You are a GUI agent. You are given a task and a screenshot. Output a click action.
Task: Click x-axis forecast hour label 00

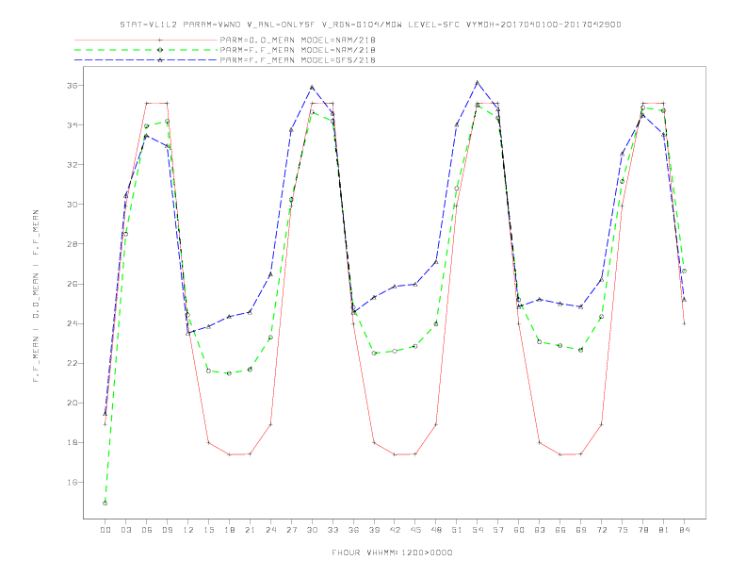click(105, 530)
